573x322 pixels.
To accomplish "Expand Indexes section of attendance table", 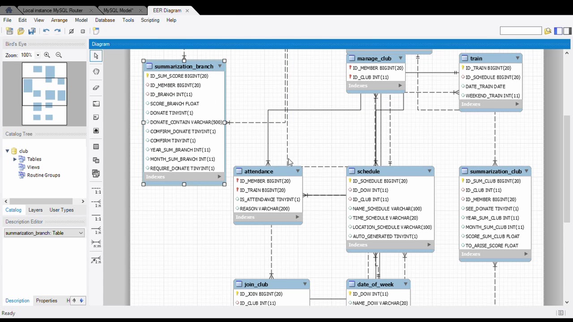I will point(297,217).
